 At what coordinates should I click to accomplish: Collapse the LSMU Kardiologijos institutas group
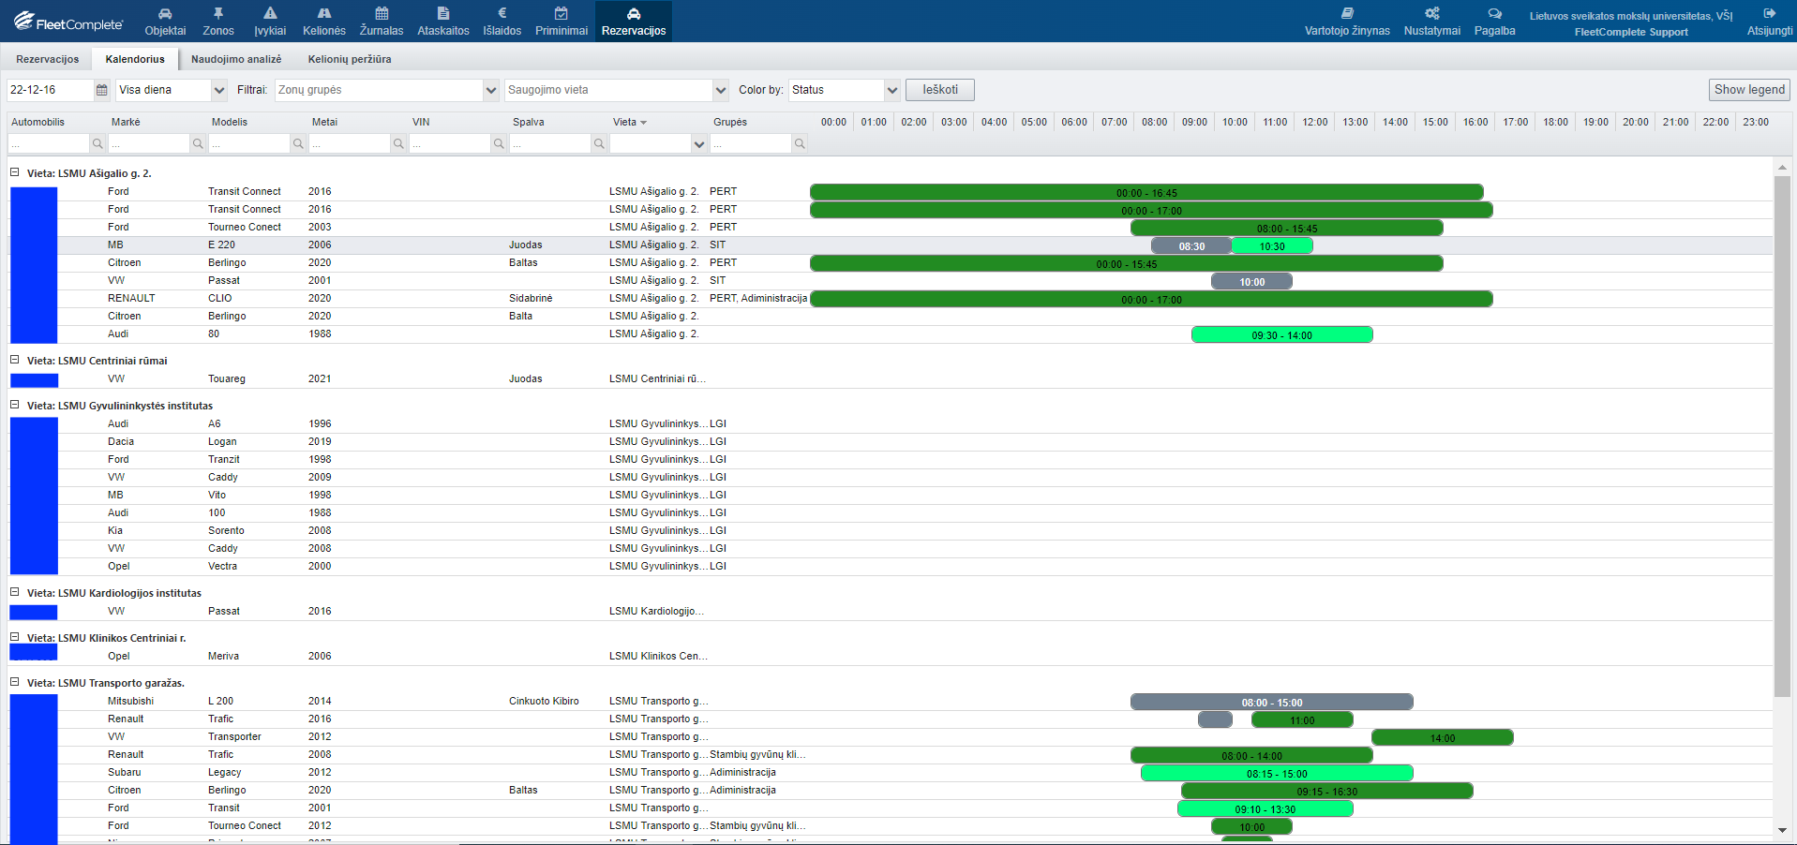coord(15,592)
